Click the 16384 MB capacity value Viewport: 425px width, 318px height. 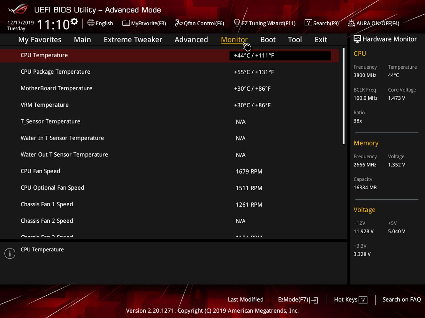point(365,188)
